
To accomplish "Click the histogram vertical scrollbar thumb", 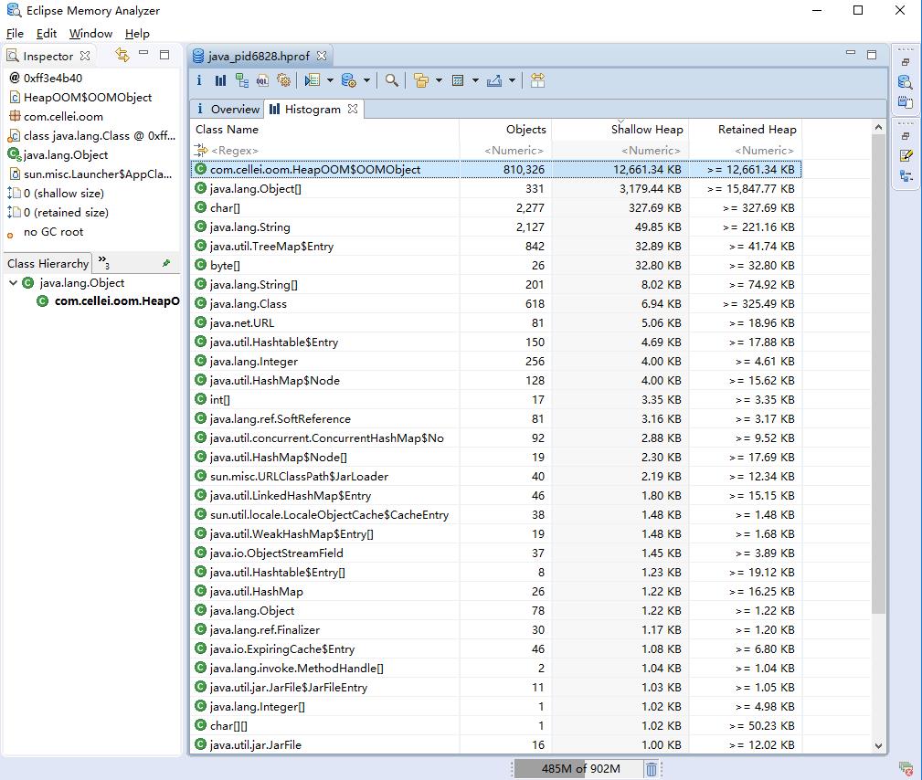I will [x=878, y=374].
